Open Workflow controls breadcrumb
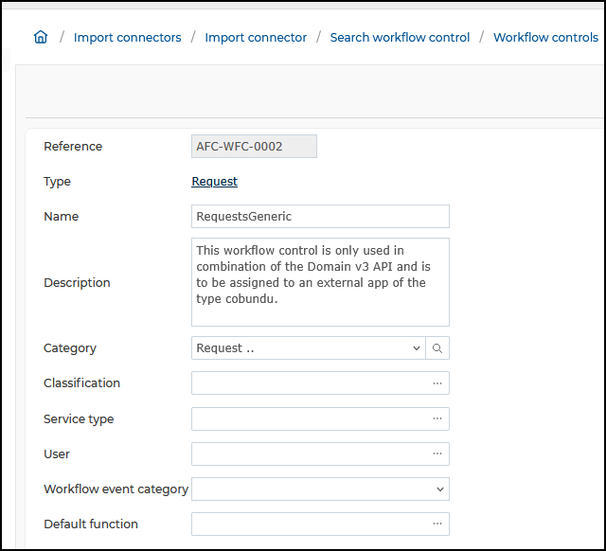The height and width of the screenshot is (551, 606). [545, 38]
